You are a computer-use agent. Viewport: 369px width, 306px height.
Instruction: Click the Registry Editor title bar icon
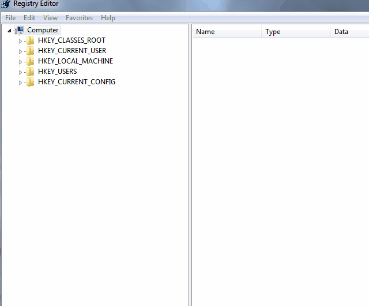coord(6,4)
